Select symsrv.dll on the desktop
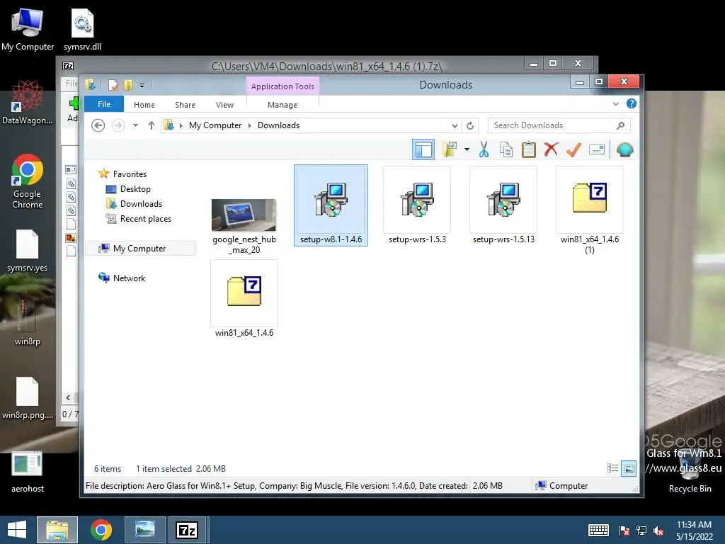The width and height of the screenshot is (725, 544). [82, 30]
